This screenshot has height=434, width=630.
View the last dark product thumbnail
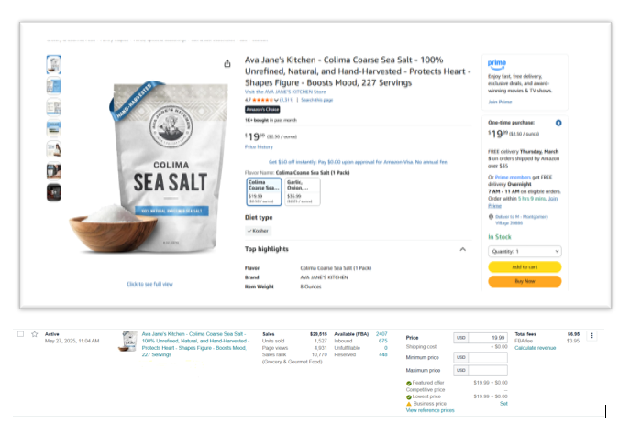54,192
